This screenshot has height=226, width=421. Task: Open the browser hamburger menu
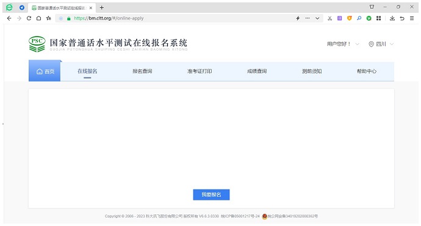coord(412,18)
